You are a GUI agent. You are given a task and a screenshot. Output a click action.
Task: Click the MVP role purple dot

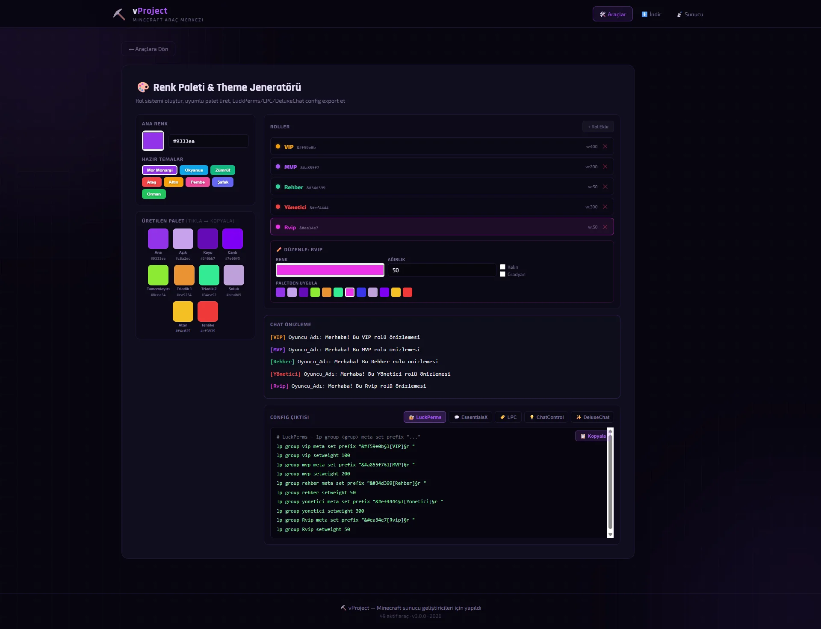tap(278, 166)
